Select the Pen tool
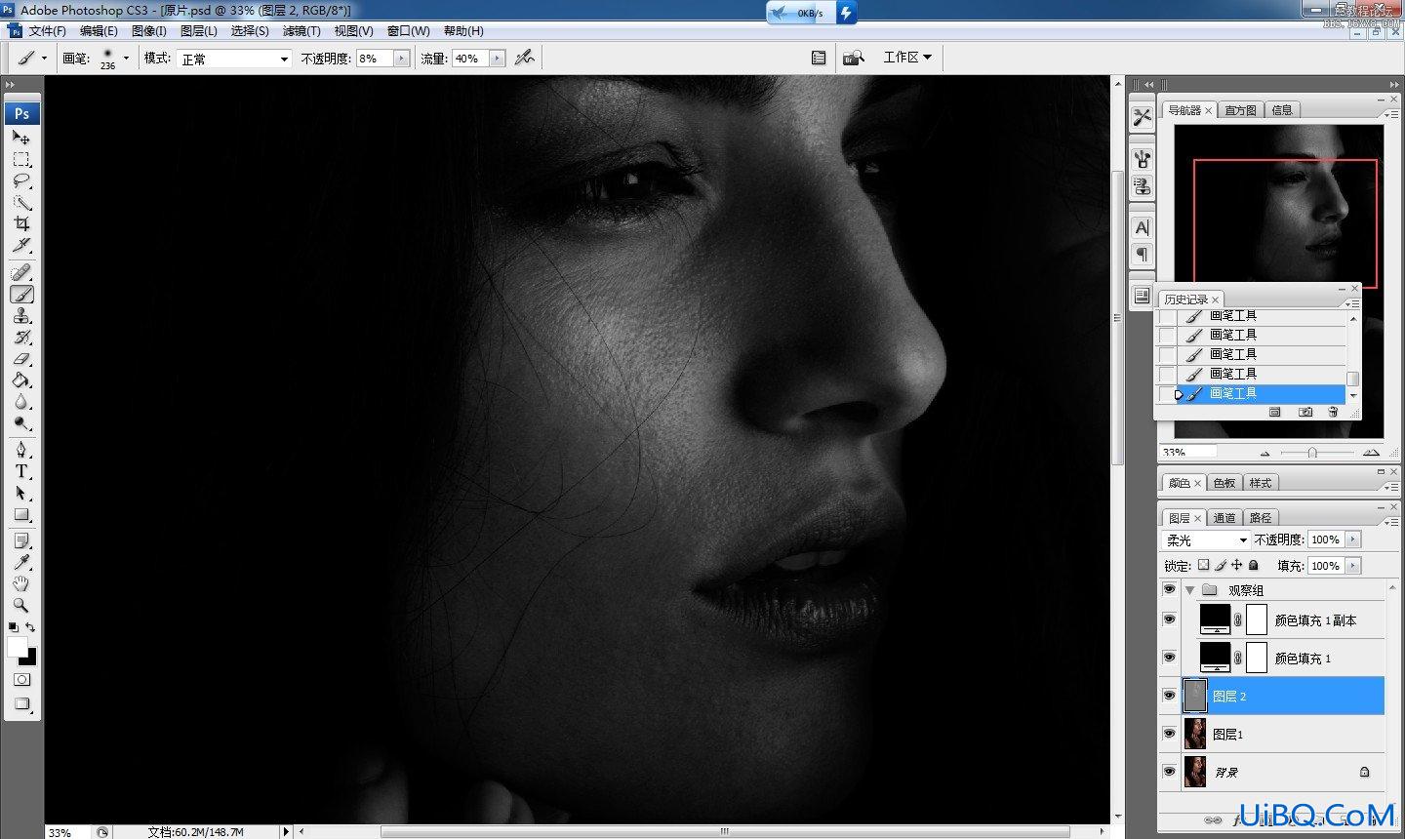The height and width of the screenshot is (839, 1405). 21,450
